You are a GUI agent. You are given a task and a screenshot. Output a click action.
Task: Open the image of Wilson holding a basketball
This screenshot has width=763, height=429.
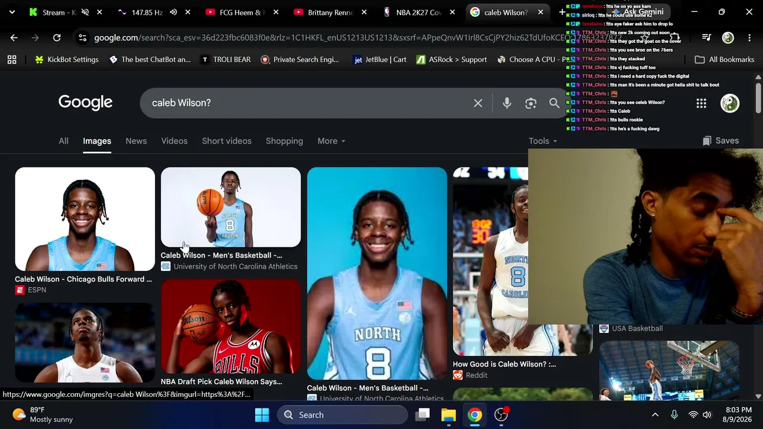(231, 207)
